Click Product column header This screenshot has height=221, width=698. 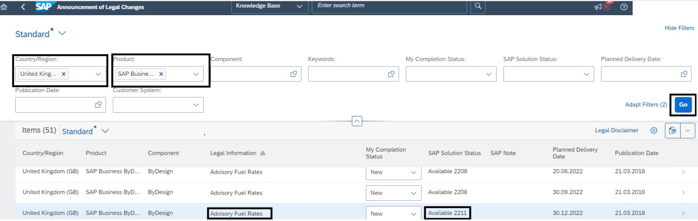pyautogui.click(x=96, y=153)
